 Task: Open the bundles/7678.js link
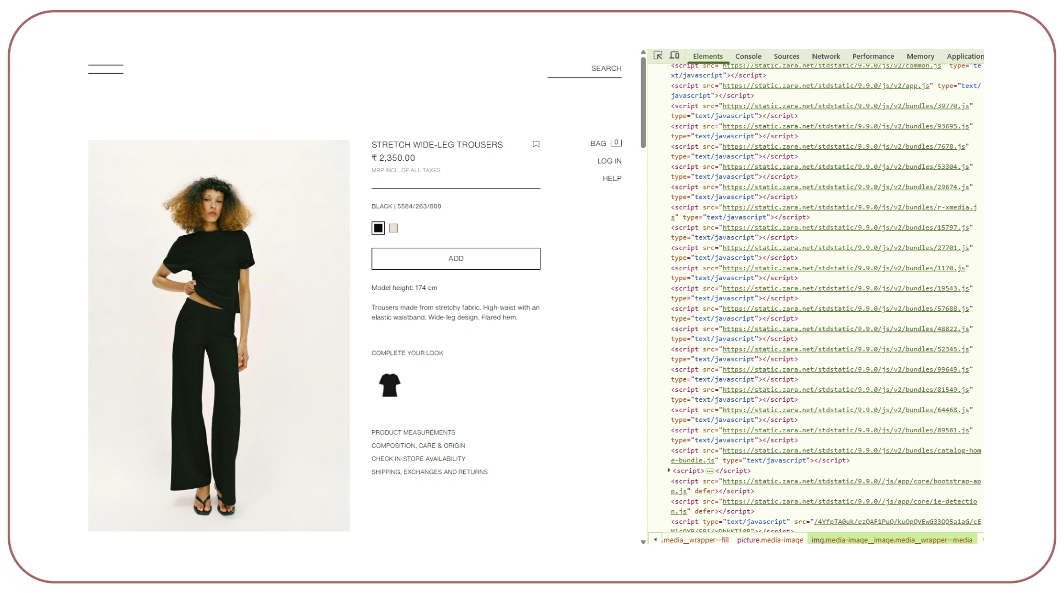tap(844, 147)
